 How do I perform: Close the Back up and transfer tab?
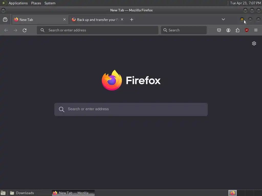[122, 19]
